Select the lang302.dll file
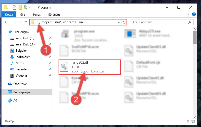 click(x=90, y=67)
